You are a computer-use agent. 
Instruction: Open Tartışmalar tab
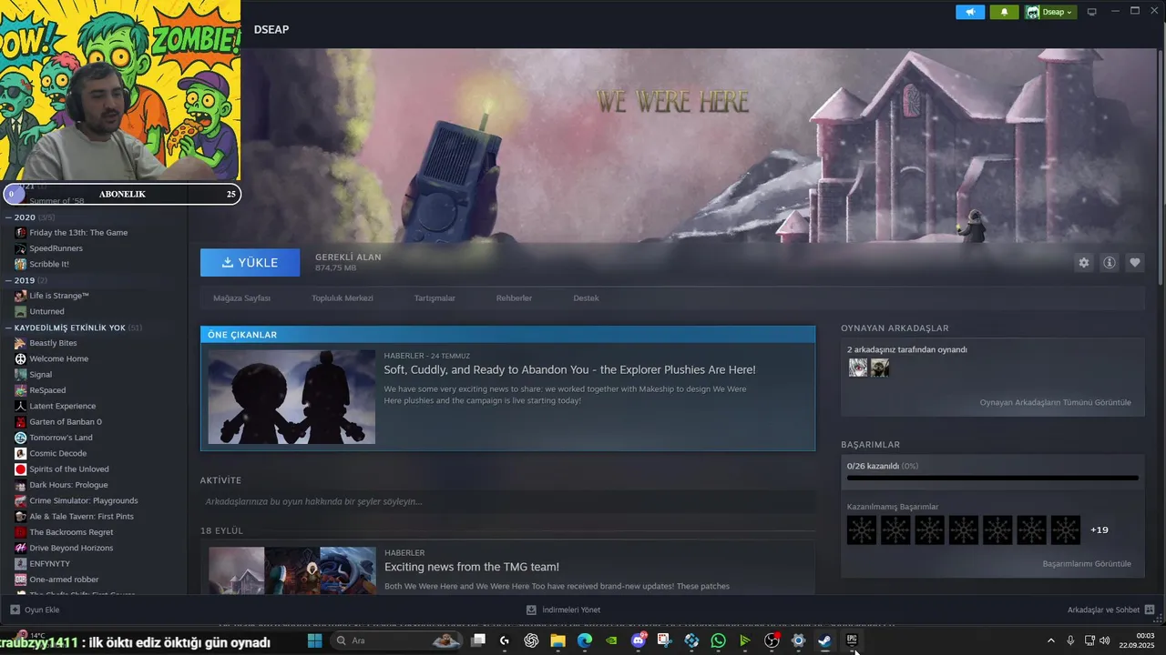coord(435,298)
